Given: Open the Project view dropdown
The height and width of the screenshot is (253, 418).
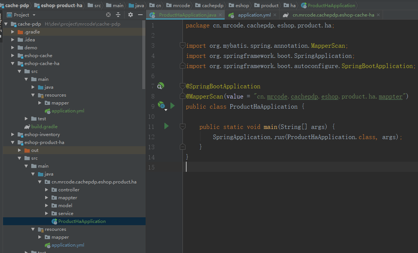Looking at the screenshot, I should click(34, 15).
